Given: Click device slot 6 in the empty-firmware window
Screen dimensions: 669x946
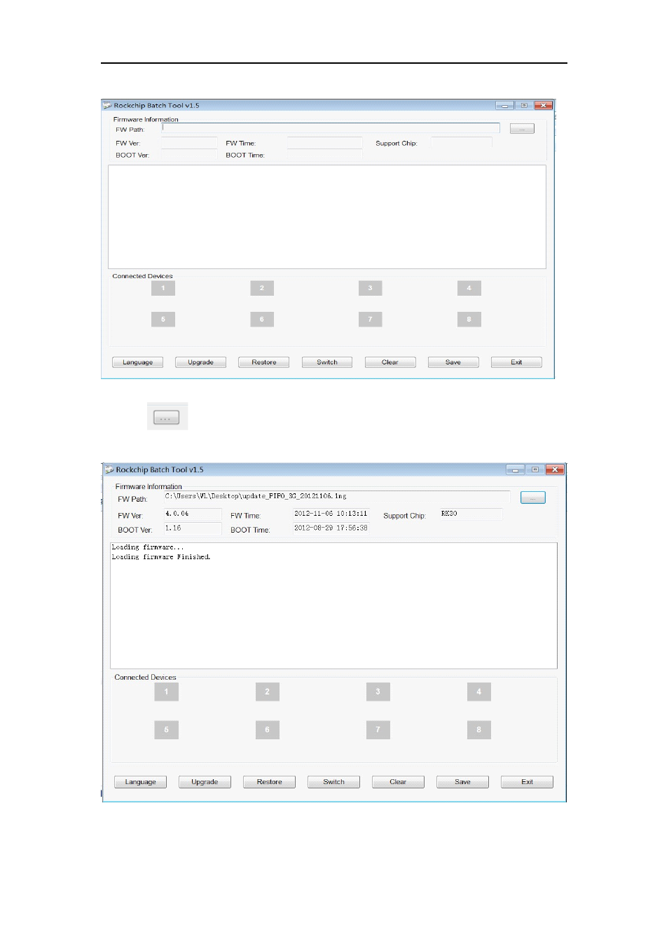Looking at the screenshot, I should pyautogui.click(x=262, y=320).
